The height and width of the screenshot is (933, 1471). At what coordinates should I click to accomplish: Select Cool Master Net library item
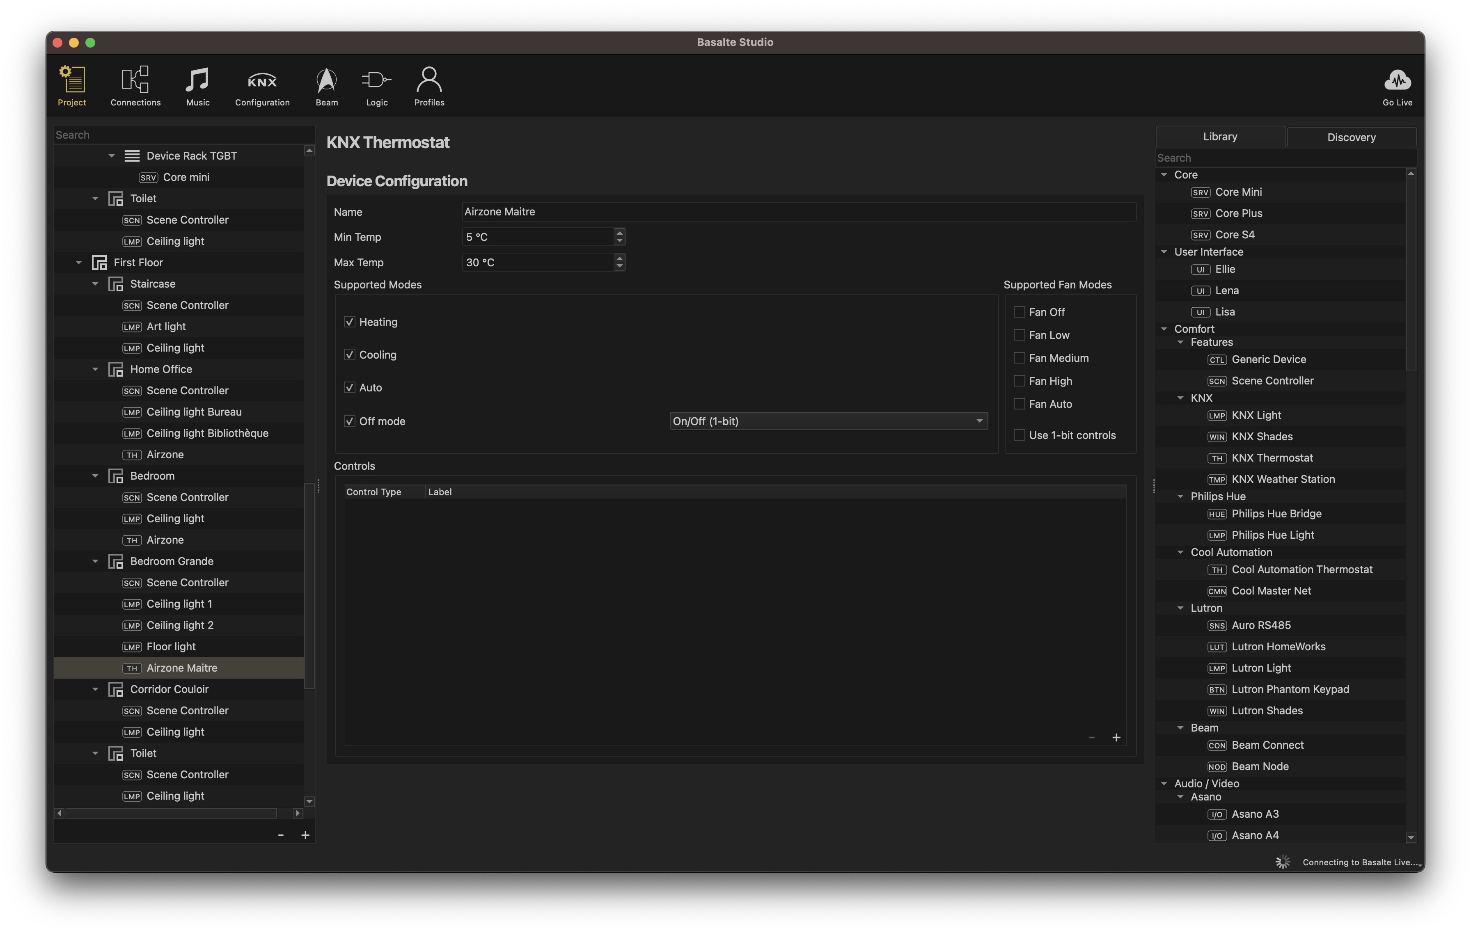(1271, 590)
